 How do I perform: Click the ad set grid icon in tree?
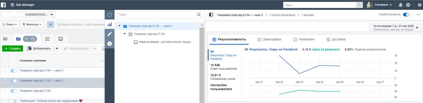[x=130, y=34]
